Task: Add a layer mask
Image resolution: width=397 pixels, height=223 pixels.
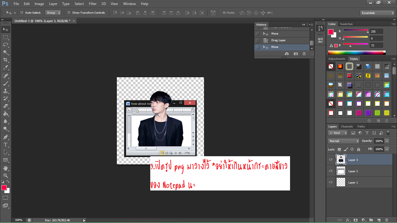Action: pyautogui.click(x=355, y=220)
